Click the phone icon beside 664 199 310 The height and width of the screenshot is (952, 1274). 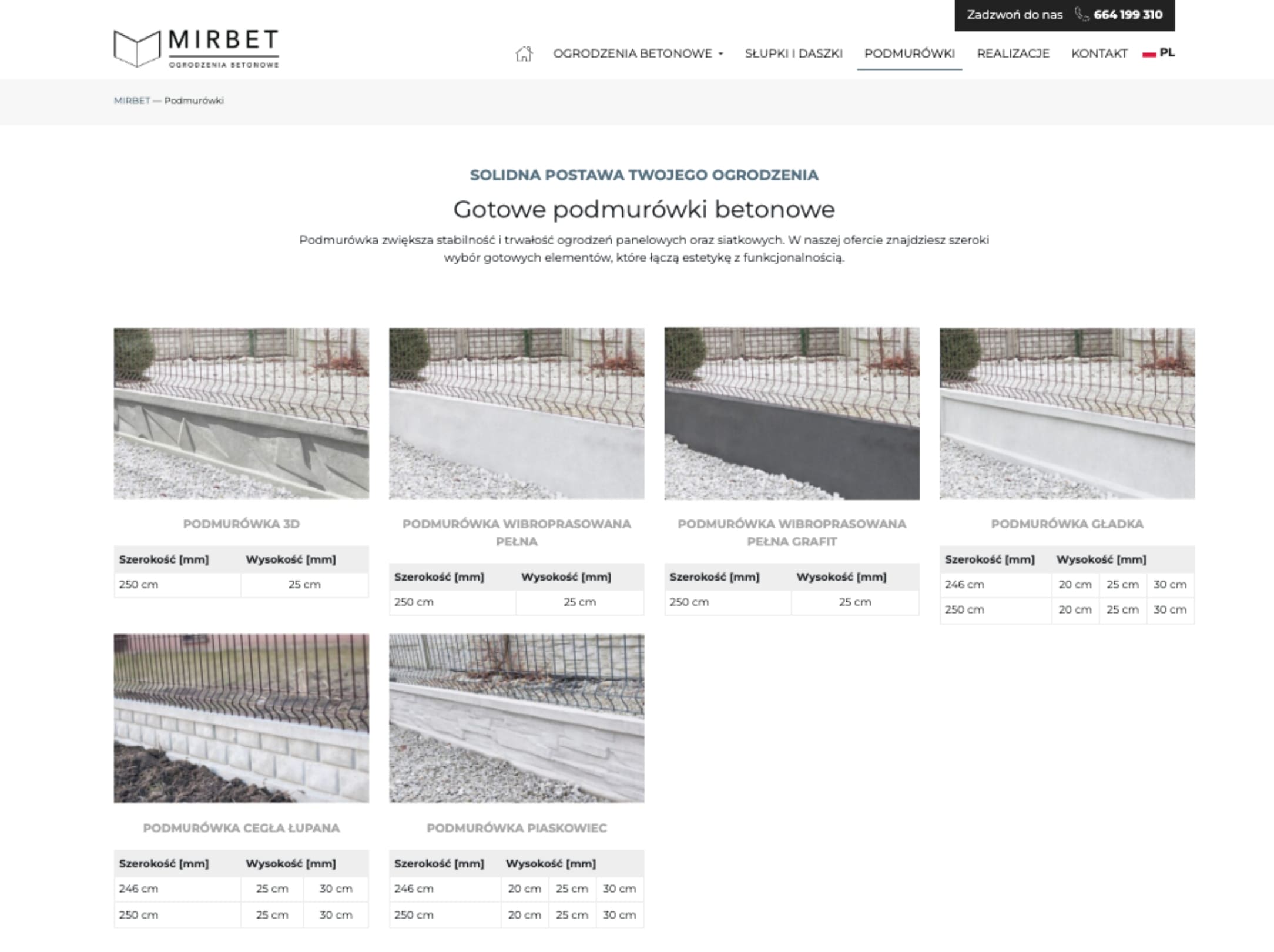coord(1081,15)
